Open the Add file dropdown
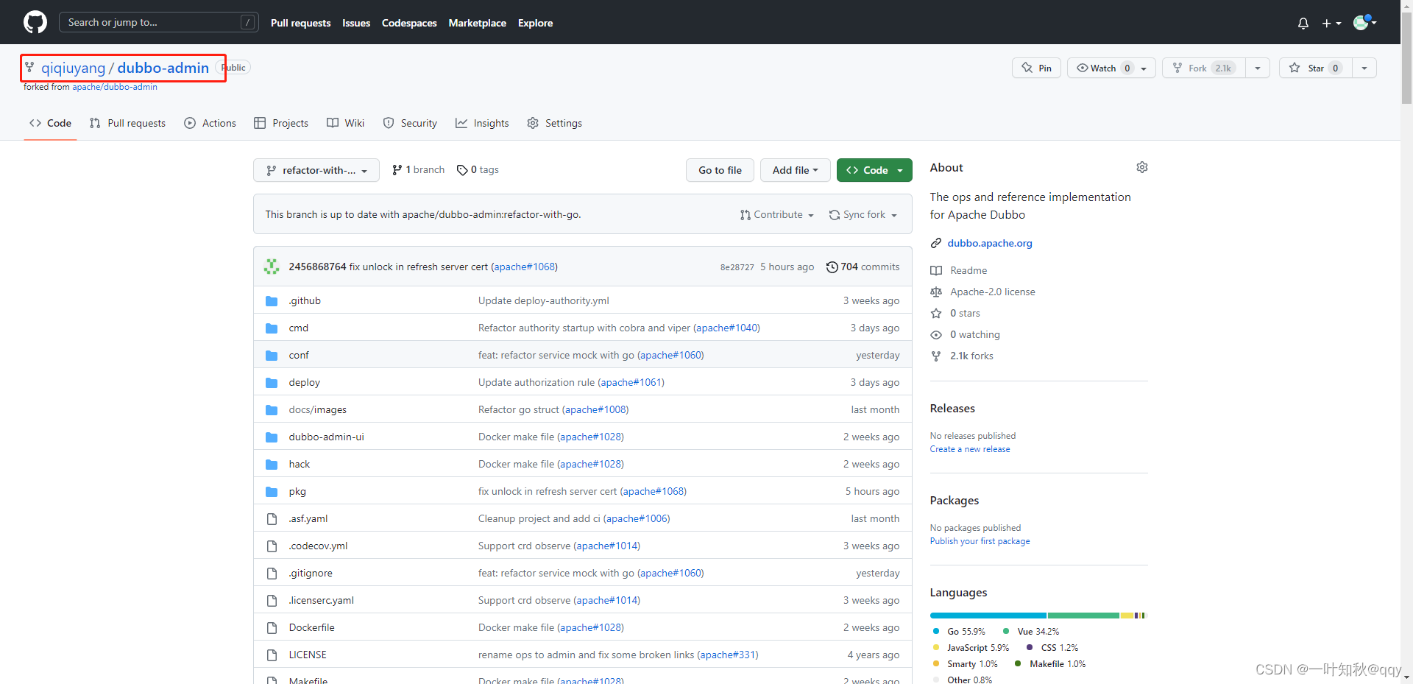Viewport: 1413px width, 684px height. pos(795,170)
